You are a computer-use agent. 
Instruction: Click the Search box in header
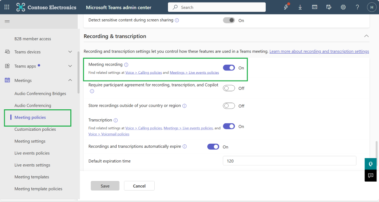point(217,7)
